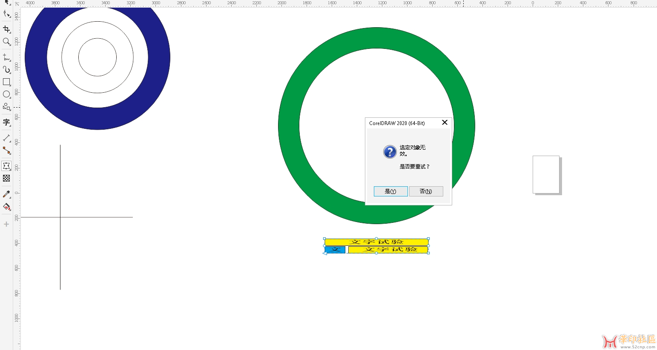Viewport: 657px width, 350px height.
Task: Select the innermost circle in the blue ring
Action: click(98, 57)
